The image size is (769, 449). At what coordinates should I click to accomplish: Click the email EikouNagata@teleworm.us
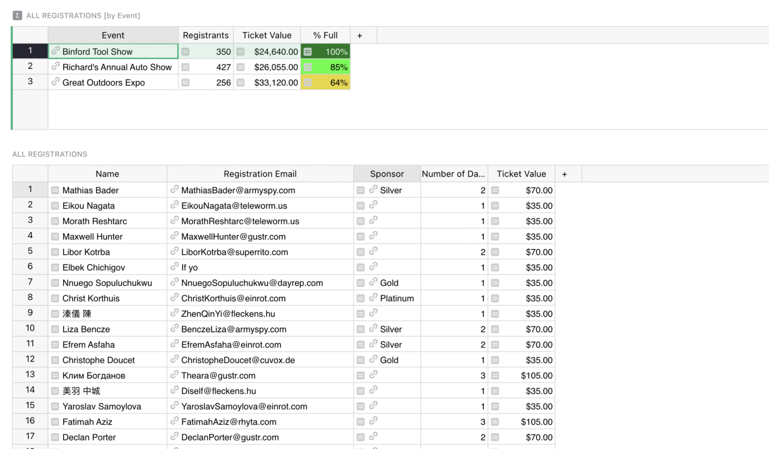point(234,206)
